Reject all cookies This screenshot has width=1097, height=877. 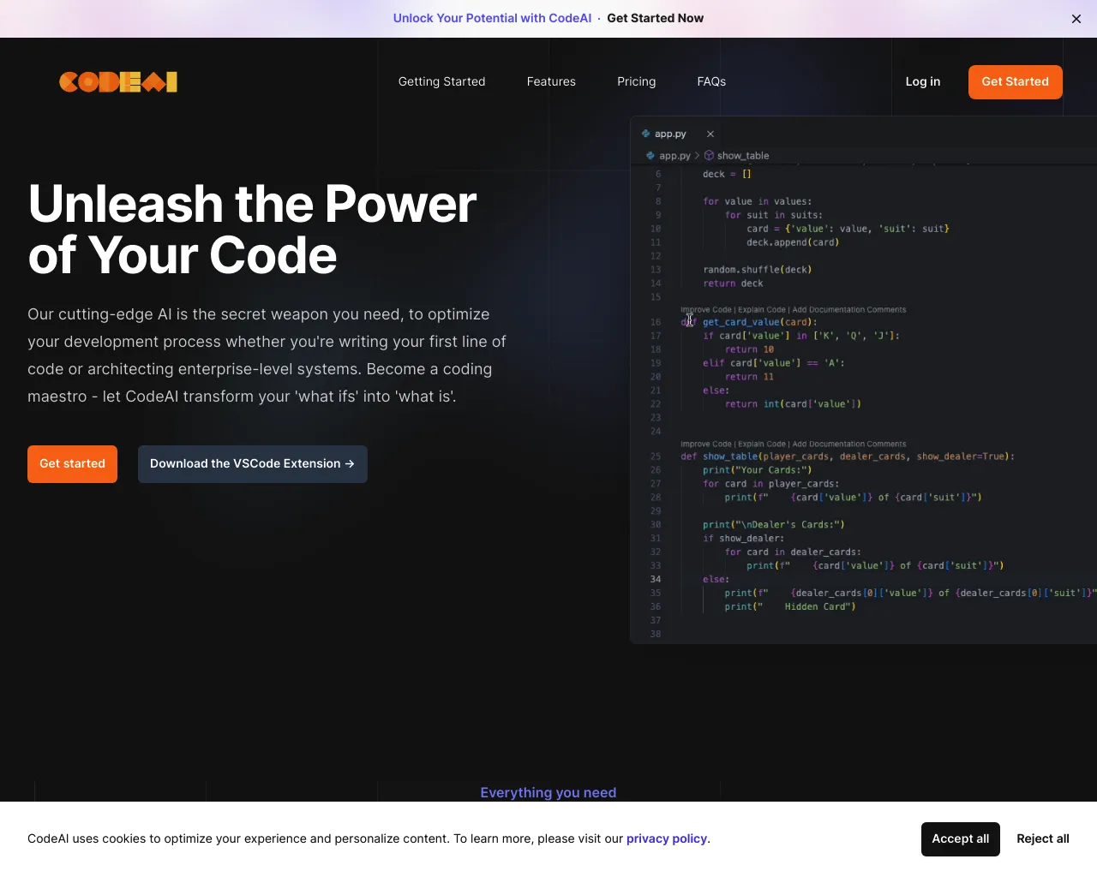click(1043, 839)
